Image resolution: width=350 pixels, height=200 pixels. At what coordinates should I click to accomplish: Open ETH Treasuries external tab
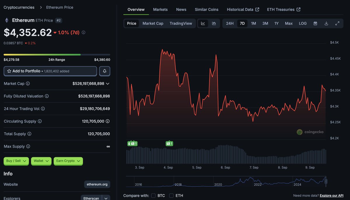(x=283, y=10)
